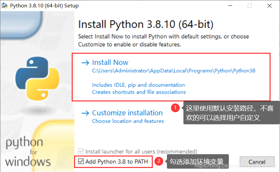Click the grey tooltip about default install path

coord(232,113)
